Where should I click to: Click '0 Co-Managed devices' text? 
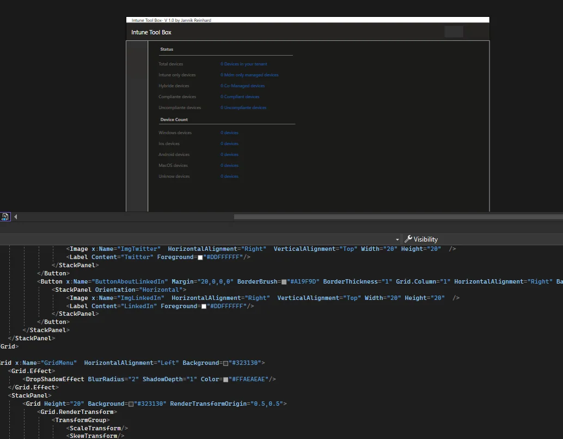[x=243, y=86]
